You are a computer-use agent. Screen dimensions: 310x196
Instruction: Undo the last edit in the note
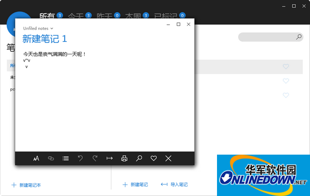tap(80, 158)
